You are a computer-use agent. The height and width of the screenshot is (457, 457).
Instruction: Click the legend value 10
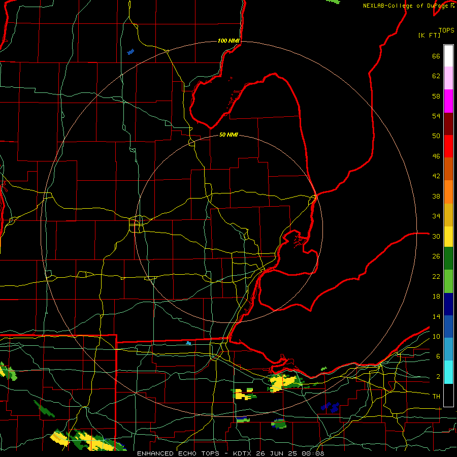(x=436, y=336)
